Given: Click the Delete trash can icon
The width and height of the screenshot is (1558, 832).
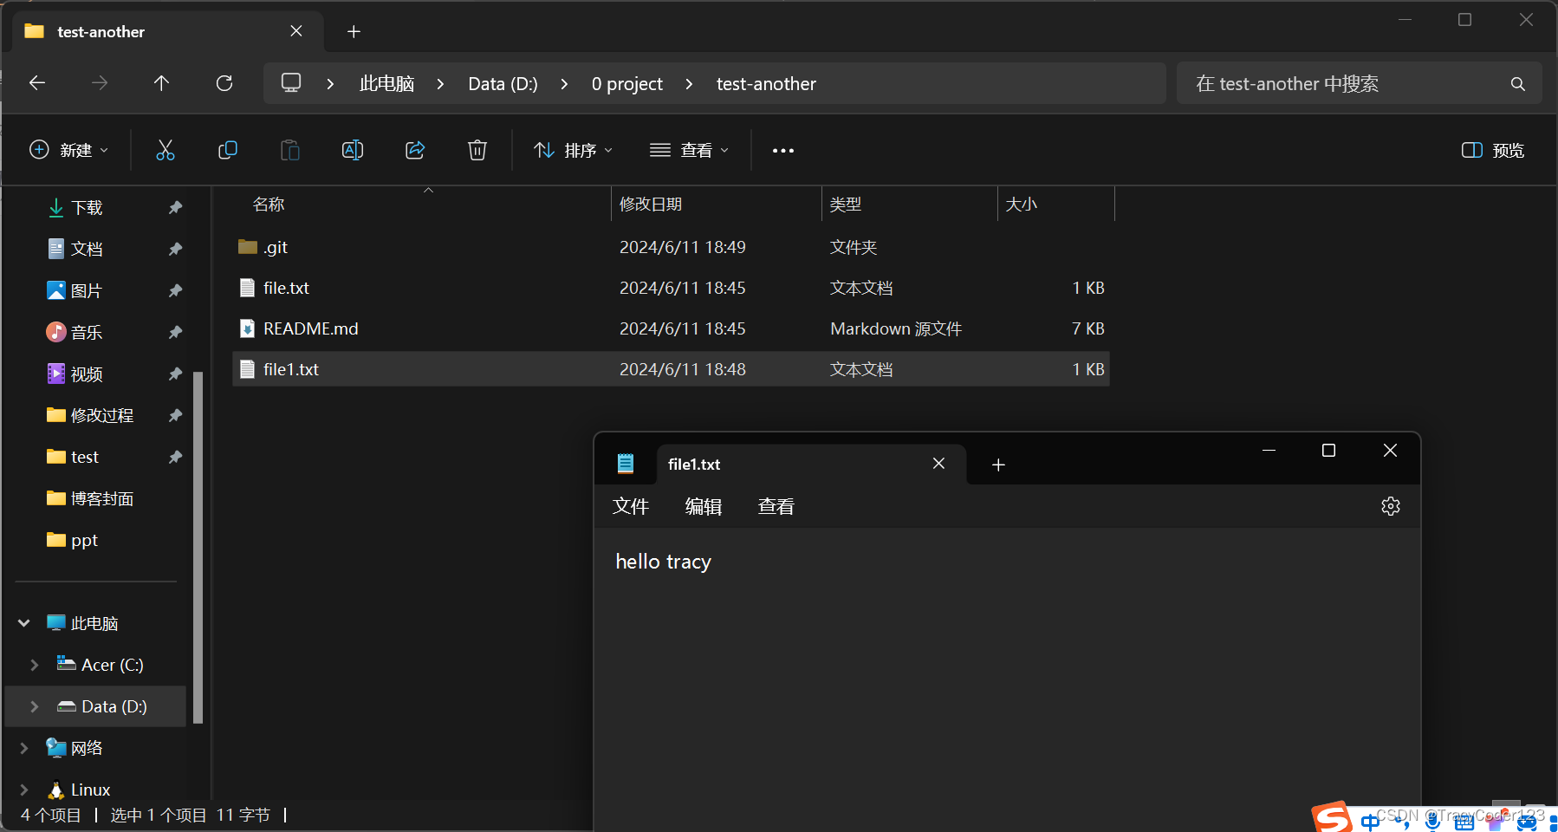Looking at the screenshot, I should pos(477,150).
